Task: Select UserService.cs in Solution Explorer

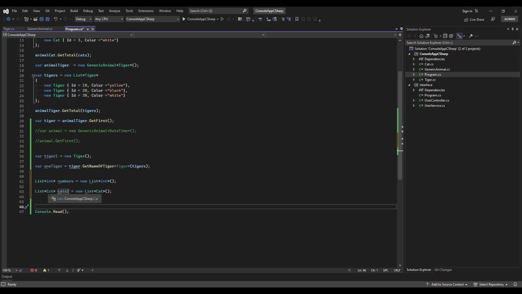Action: click(434, 106)
